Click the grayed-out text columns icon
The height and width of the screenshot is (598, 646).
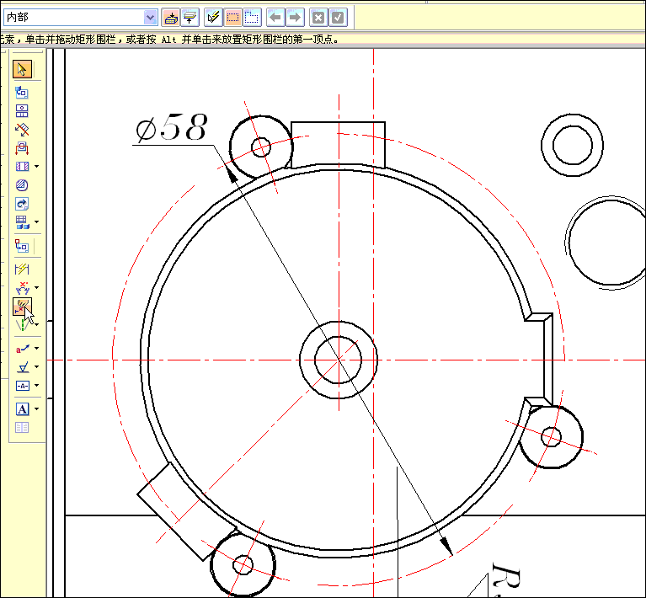[22, 427]
